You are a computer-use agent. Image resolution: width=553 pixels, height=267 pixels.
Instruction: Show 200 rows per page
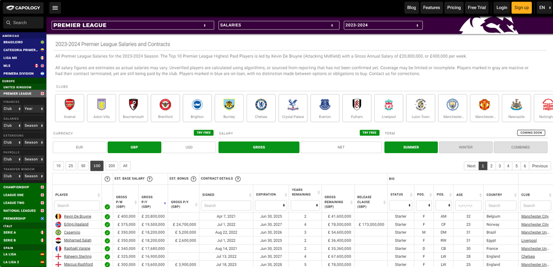112,166
